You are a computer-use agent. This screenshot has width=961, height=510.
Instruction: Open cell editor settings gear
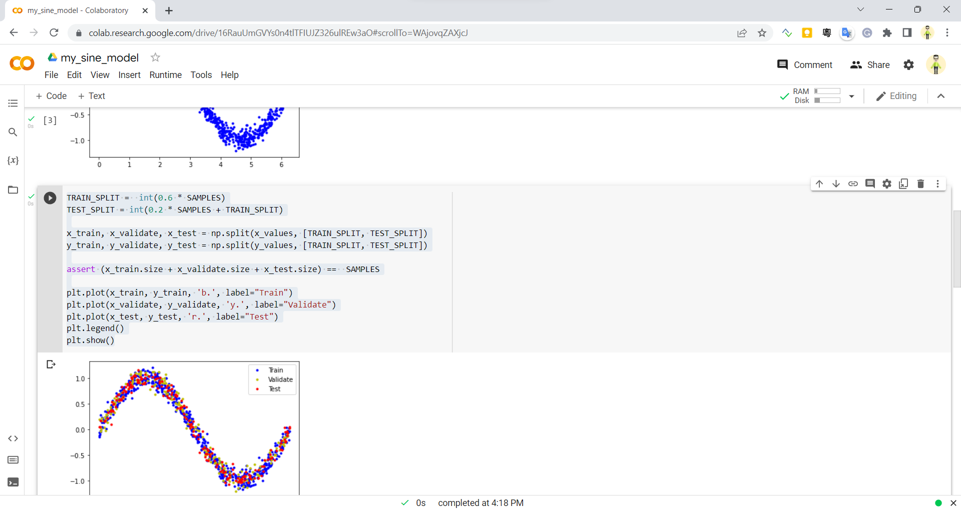tap(887, 184)
